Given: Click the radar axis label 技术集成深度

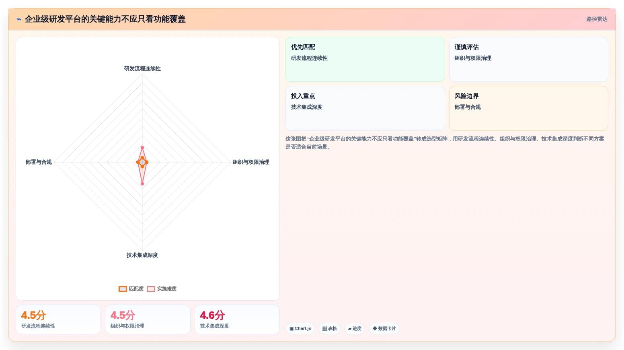Looking at the screenshot, I should [x=142, y=255].
